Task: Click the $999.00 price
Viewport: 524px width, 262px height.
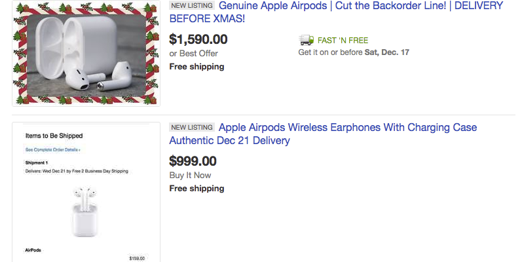Action: 193,160
